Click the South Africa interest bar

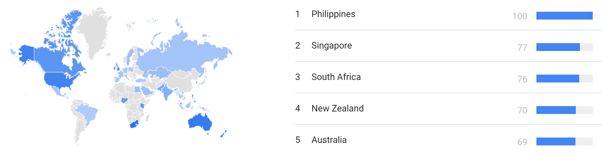[x=557, y=79]
